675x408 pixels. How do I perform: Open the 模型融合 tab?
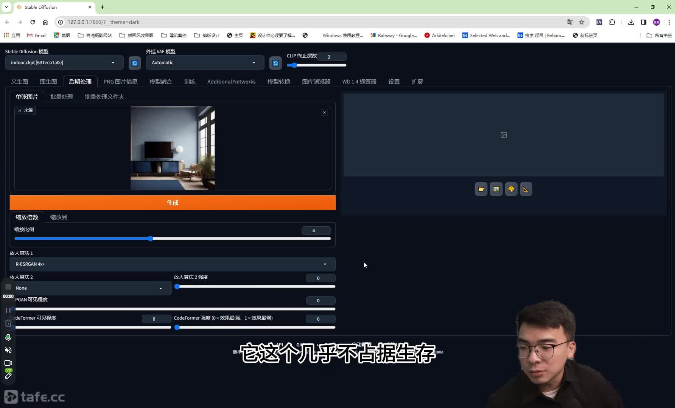click(x=161, y=82)
